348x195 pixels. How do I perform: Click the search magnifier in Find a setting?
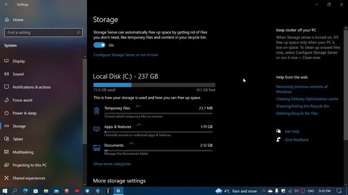coord(78,32)
